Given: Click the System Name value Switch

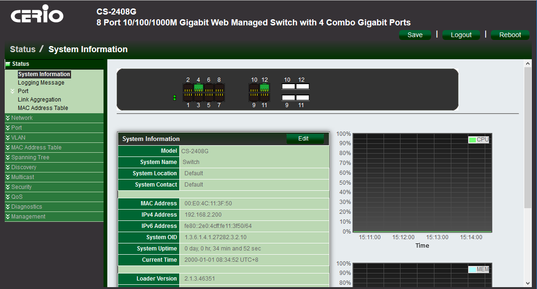Looking at the screenshot, I should 191,162.
